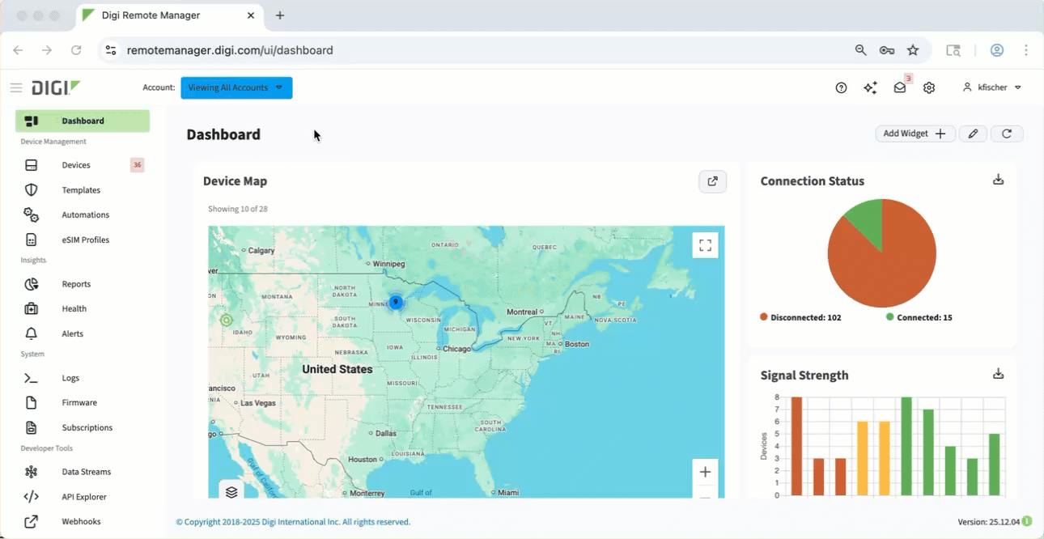Download the Connection Status chart

tap(998, 180)
